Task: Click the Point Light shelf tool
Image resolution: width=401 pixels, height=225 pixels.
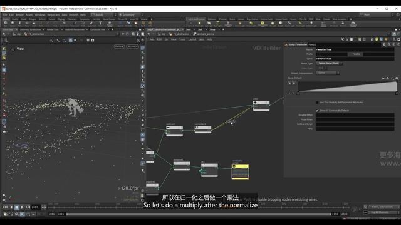Action: click(199, 24)
